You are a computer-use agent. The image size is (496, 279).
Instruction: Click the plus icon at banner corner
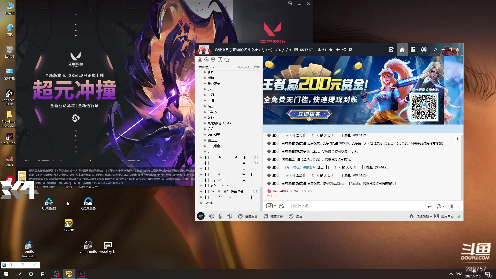pyautogui.click(x=460, y=59)
